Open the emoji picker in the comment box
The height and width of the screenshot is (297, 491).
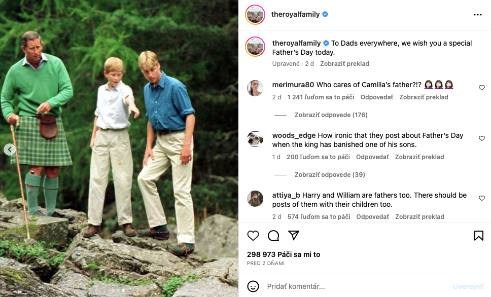253,286
